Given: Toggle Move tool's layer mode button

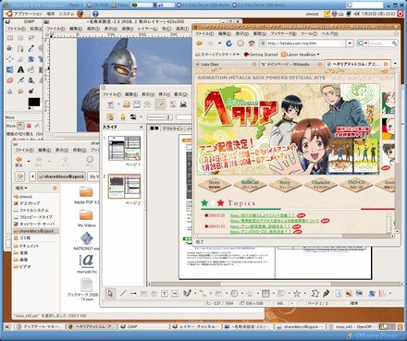Looking at the screenshot, I should [20, 126].
